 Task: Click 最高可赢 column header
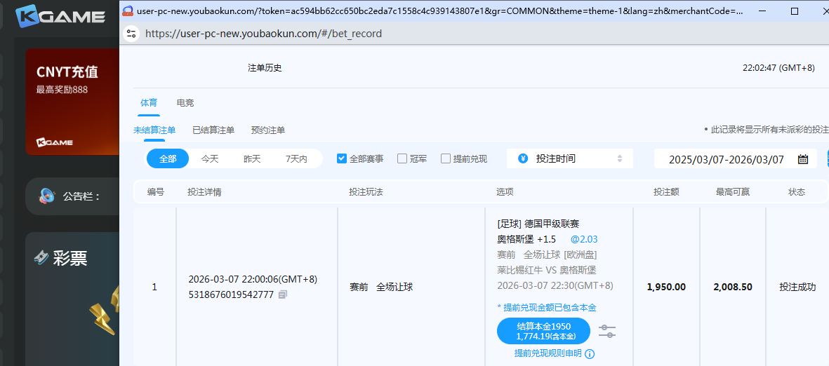click(733, 192)
